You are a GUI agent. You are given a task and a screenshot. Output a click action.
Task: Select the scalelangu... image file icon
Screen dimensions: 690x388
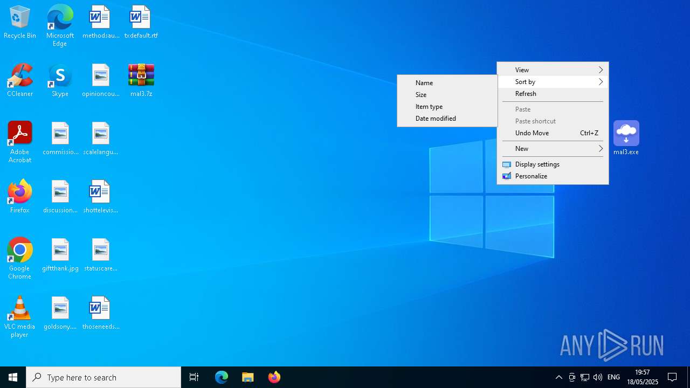point(101,139)
